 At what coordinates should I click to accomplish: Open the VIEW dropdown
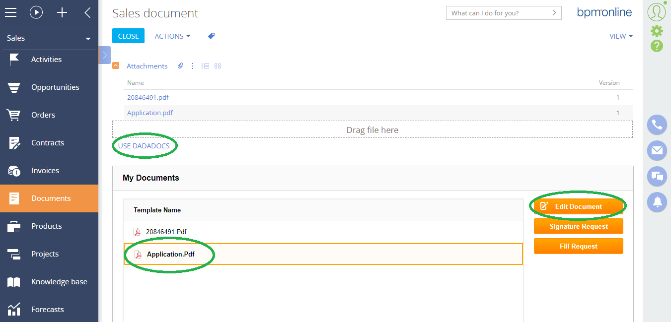pos(621,36)
